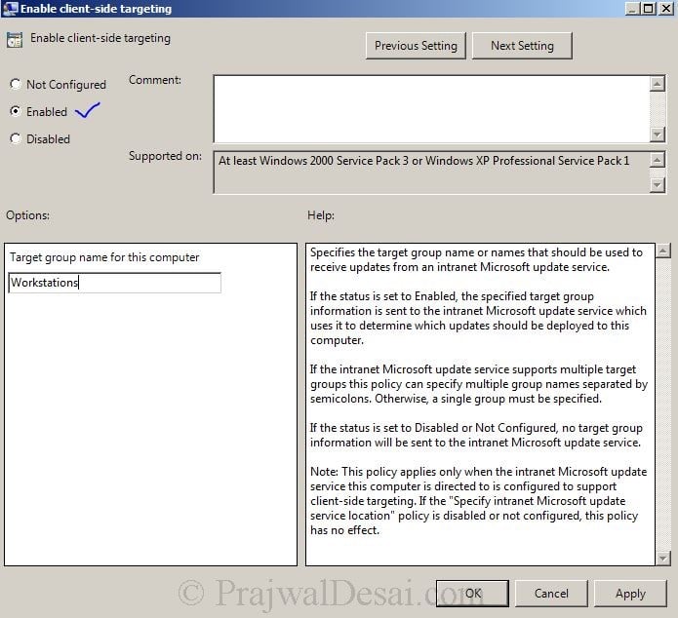Click the help paragraph starting 'Specifies the target group name'
678x618 pixels.
click(x=476, y=259)
